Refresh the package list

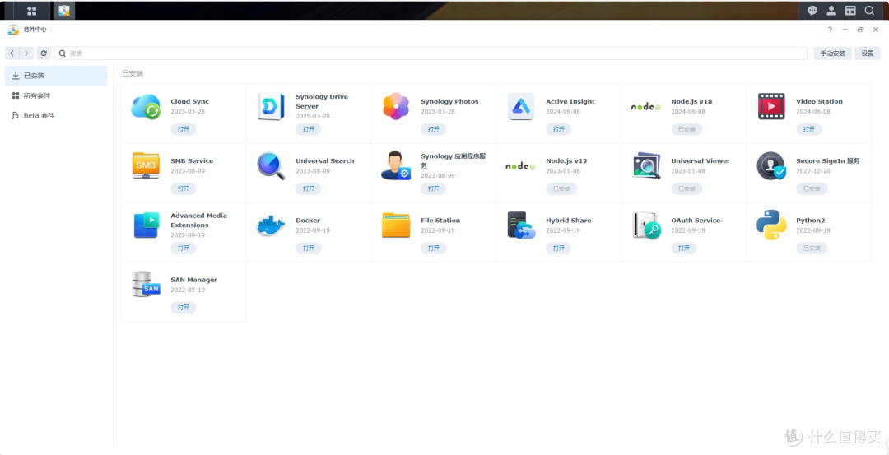(x=44, y=53)
